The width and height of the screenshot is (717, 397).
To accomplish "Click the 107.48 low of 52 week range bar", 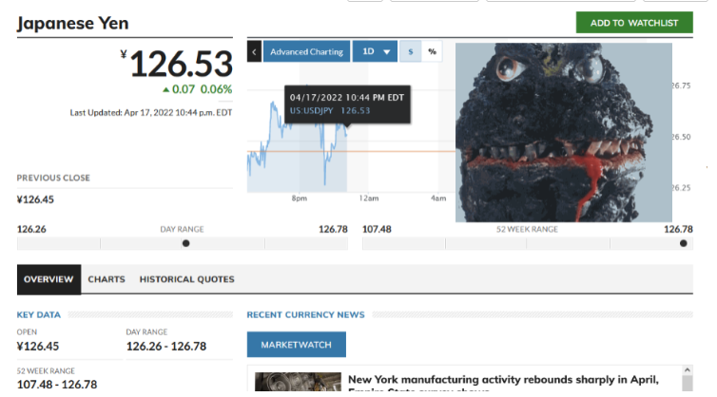I will click(377, 229).
